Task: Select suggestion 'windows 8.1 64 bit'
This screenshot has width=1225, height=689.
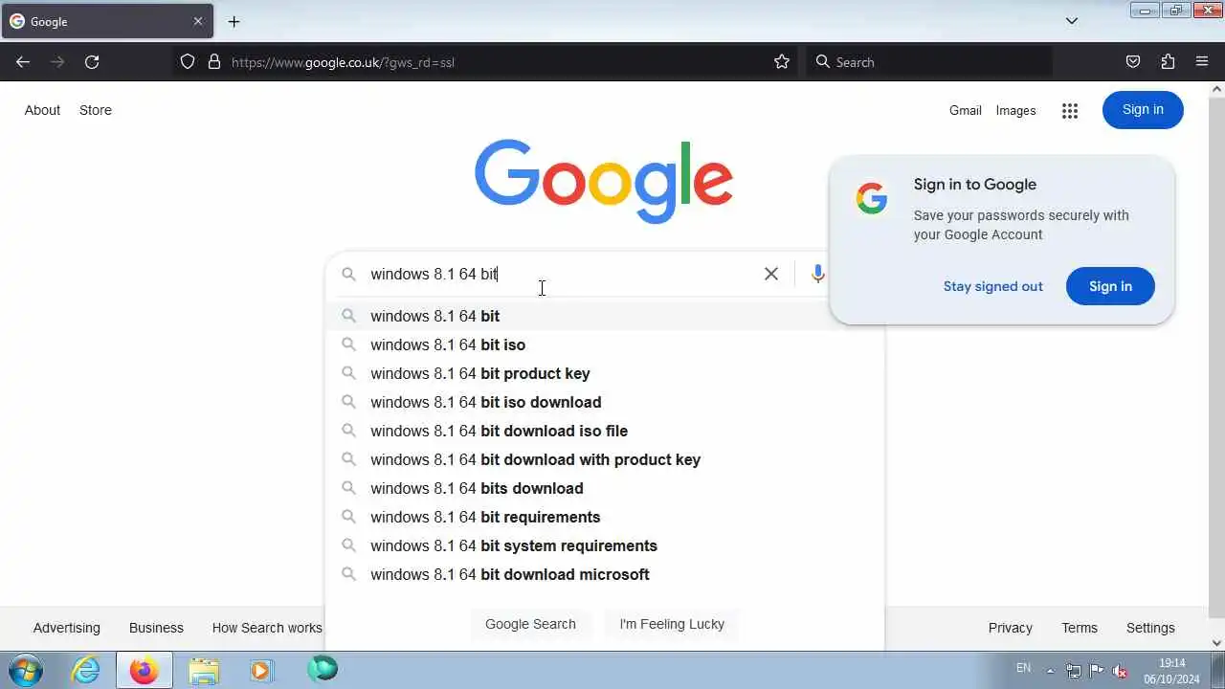Action: 605,316
